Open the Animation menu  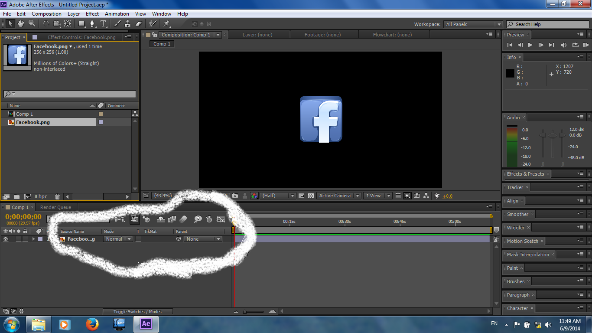pos(117,14)
